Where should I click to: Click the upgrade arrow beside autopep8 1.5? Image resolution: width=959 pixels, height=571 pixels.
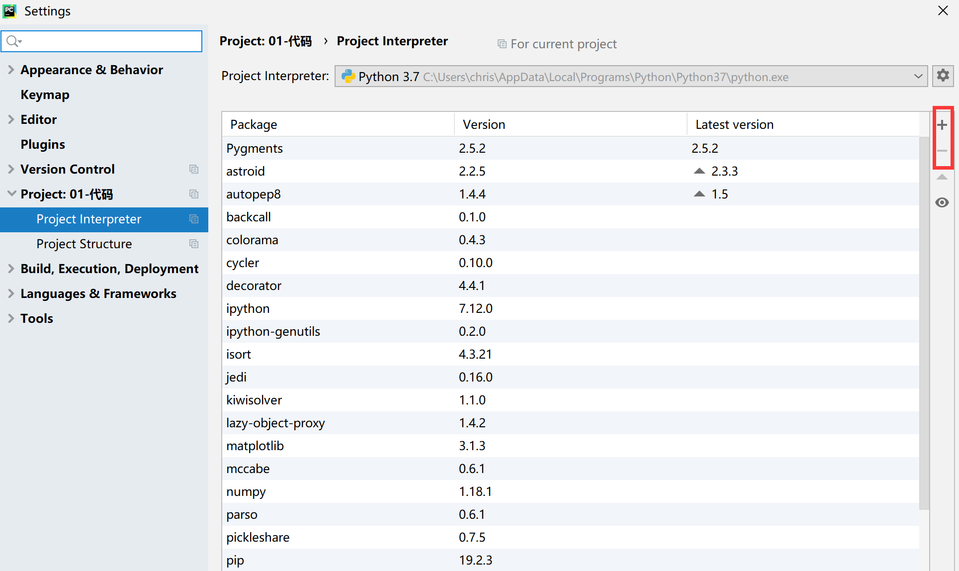pos(699,194)
